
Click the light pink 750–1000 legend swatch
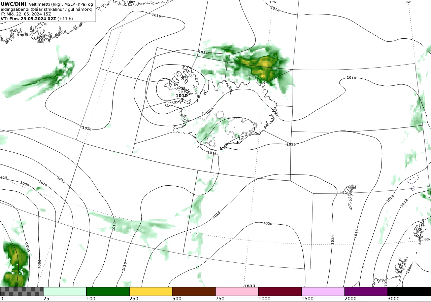[x=237, y=291]
